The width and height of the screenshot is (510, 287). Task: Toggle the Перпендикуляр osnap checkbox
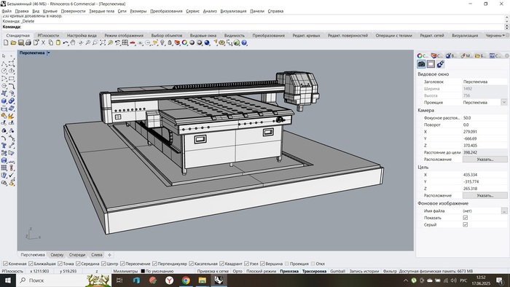(154, 264)
